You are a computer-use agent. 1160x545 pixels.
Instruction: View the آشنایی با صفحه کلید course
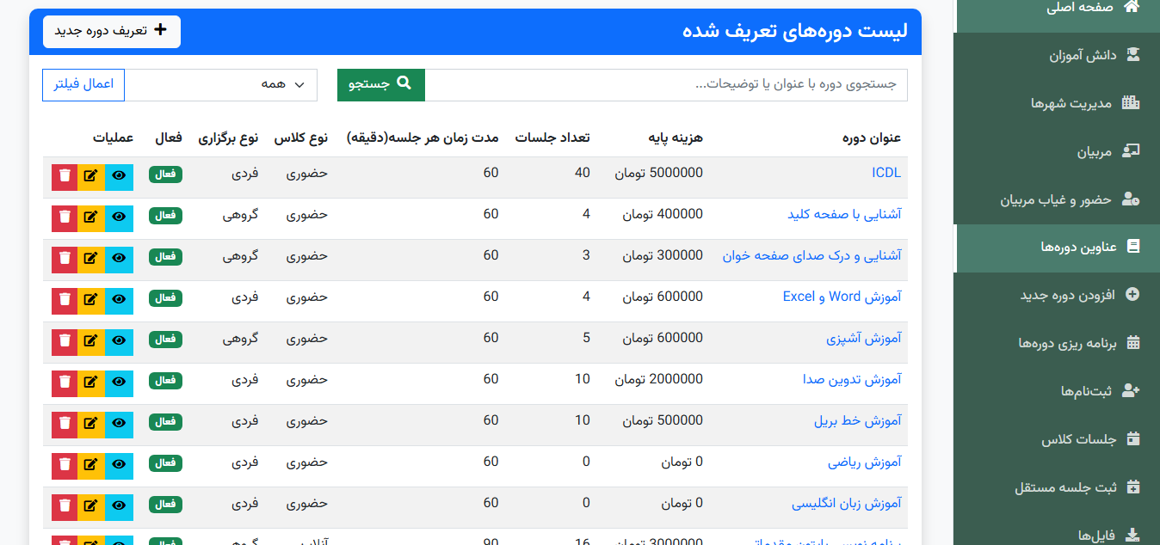pos(120,218)
